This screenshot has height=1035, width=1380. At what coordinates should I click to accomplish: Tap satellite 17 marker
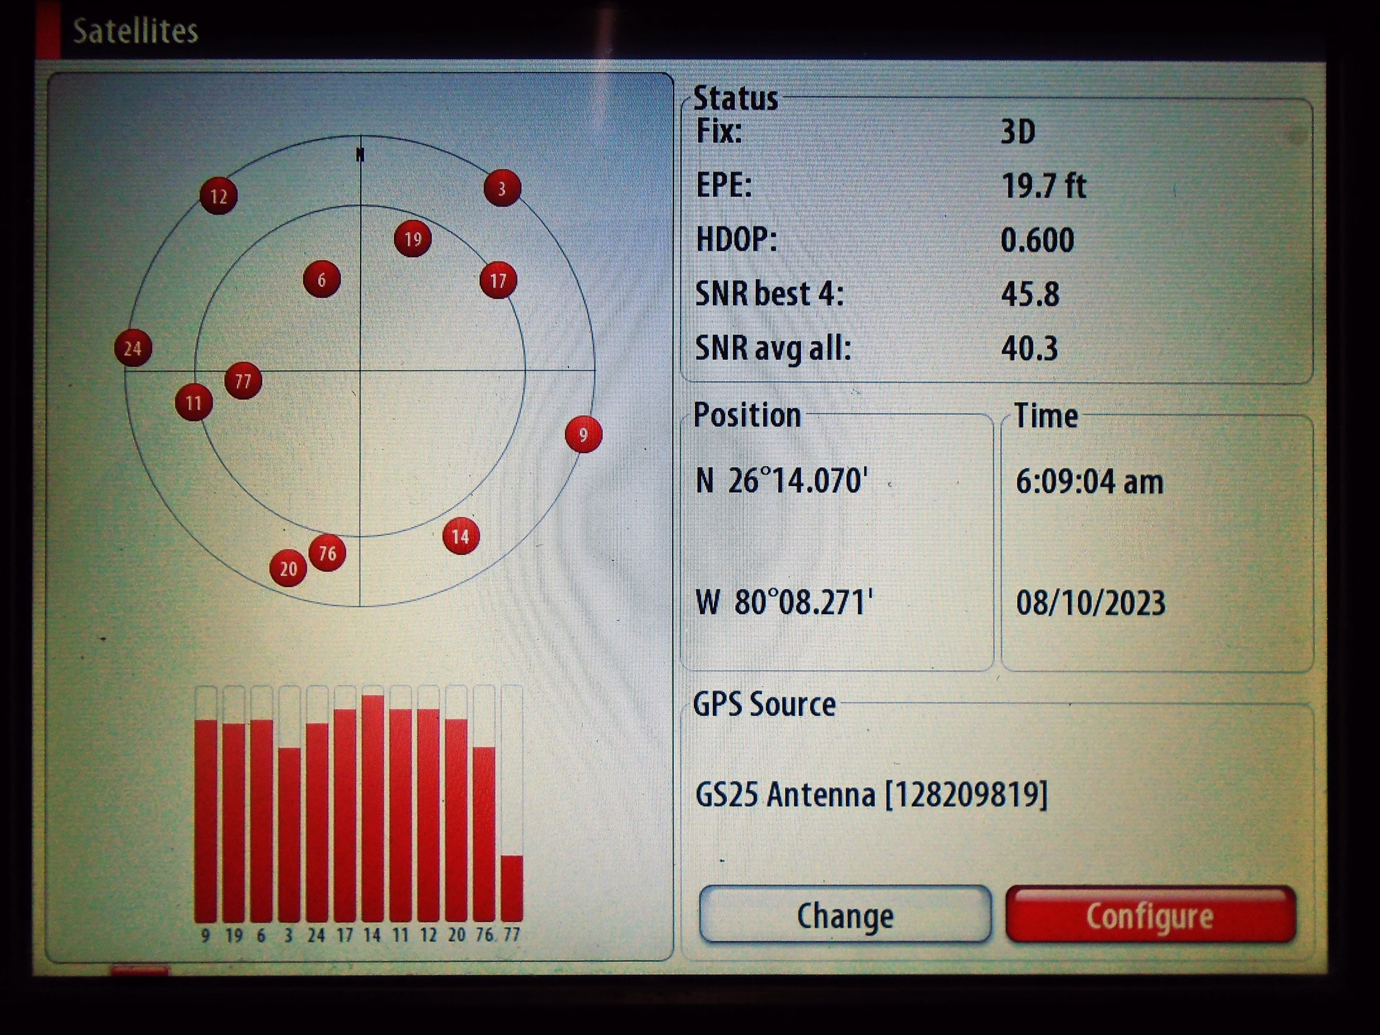[498, 280]
